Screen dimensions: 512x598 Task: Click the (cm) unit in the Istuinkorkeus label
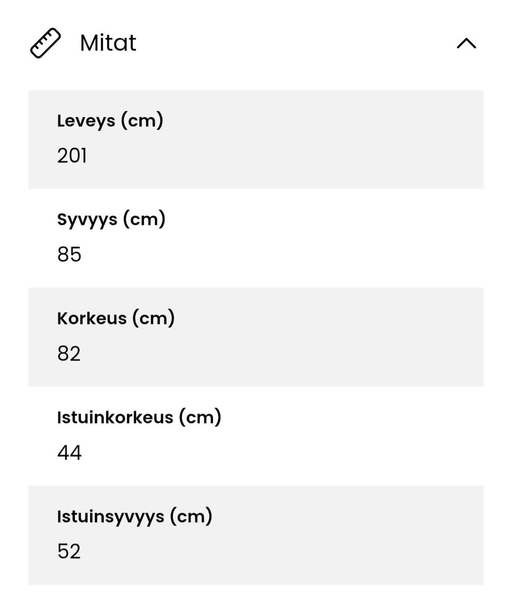point(200,417)
